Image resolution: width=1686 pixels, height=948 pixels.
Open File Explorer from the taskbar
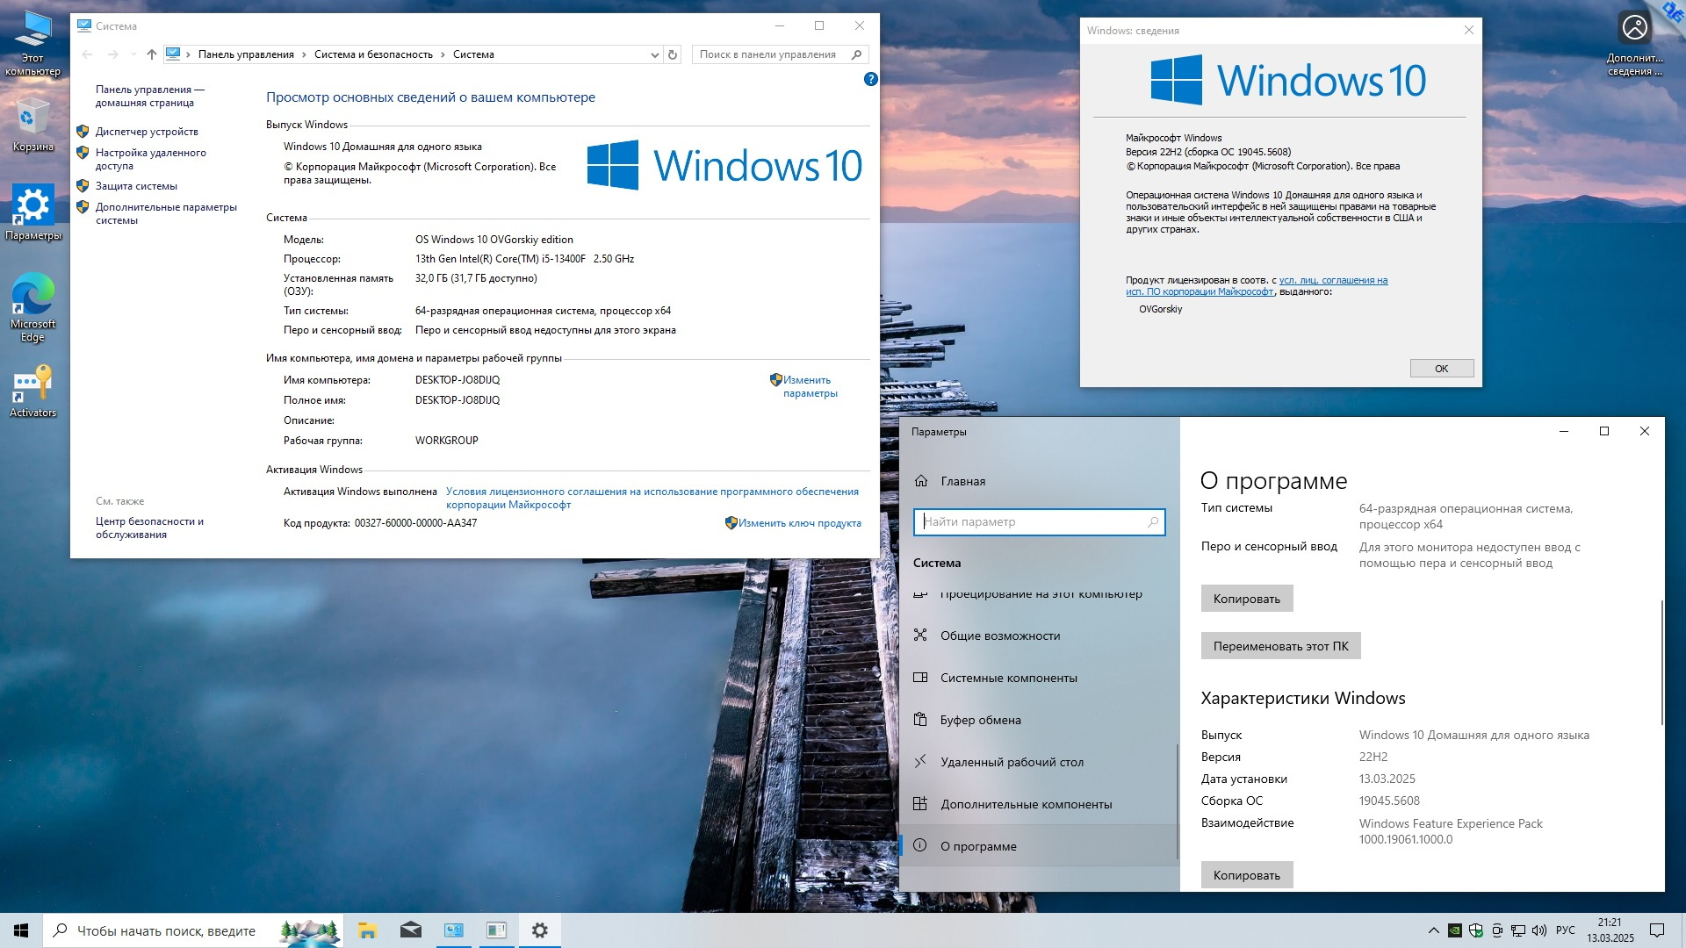[x=367, y=930]
